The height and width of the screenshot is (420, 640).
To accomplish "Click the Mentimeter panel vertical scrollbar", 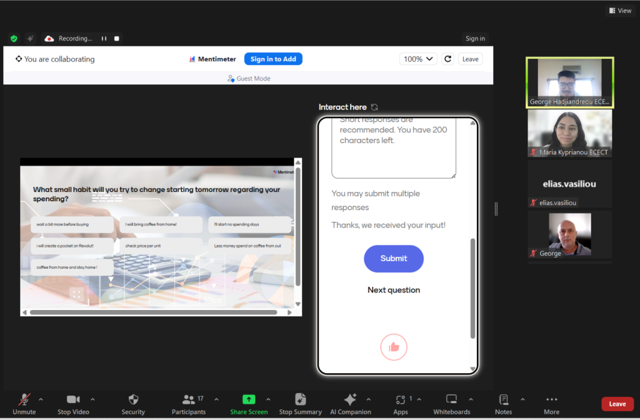I will 472,287.
